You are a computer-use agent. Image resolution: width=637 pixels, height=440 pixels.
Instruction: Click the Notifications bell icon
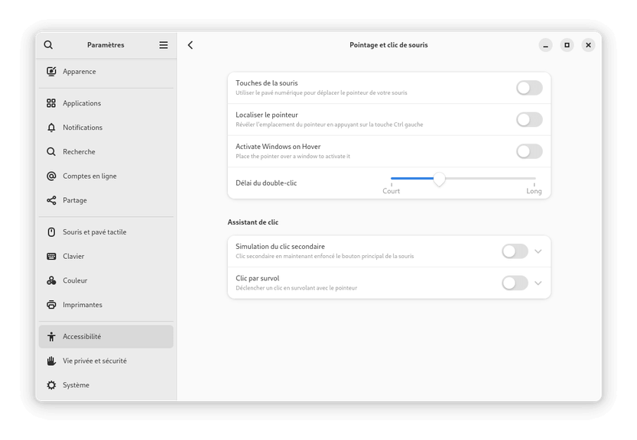51,128
